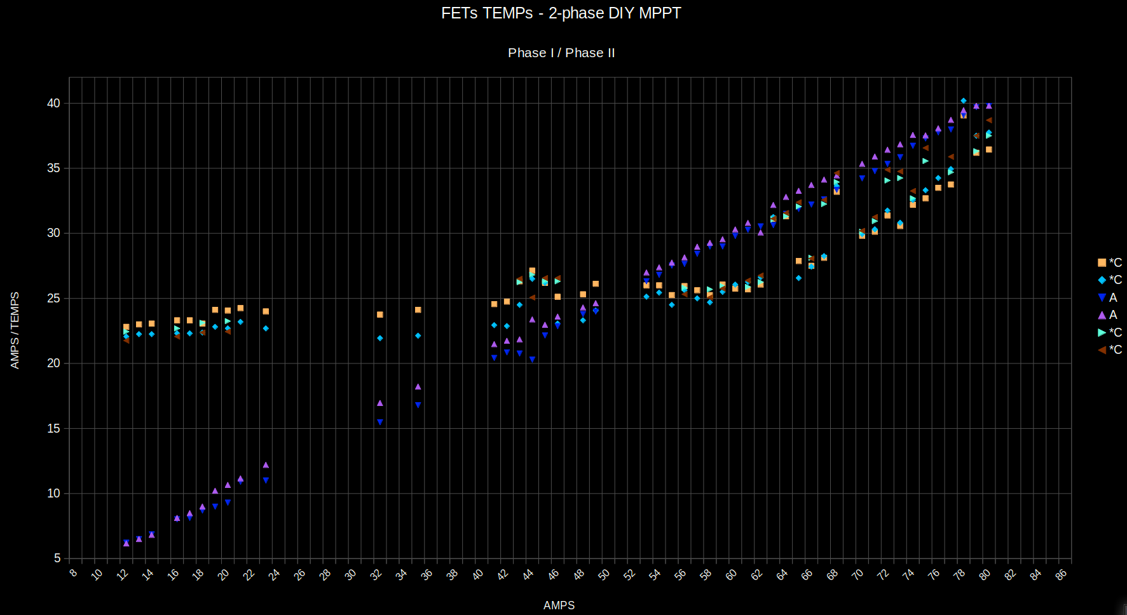The height and width of the screenshot is (615, 1127).
Task: Click the x-axis label 12
Action: click(x=123, y=575)
